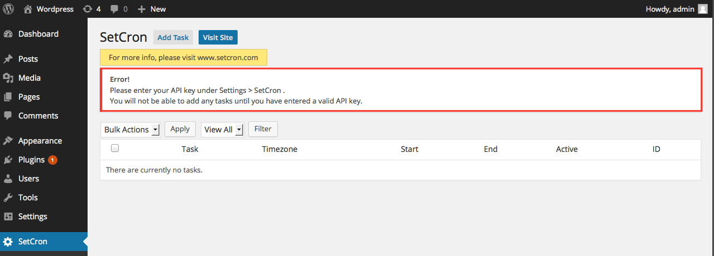
Task: Open the New content menu
Action: (x=152, y=9)
